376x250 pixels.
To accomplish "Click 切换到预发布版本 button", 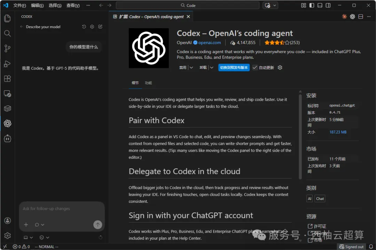I will [234, 67].
